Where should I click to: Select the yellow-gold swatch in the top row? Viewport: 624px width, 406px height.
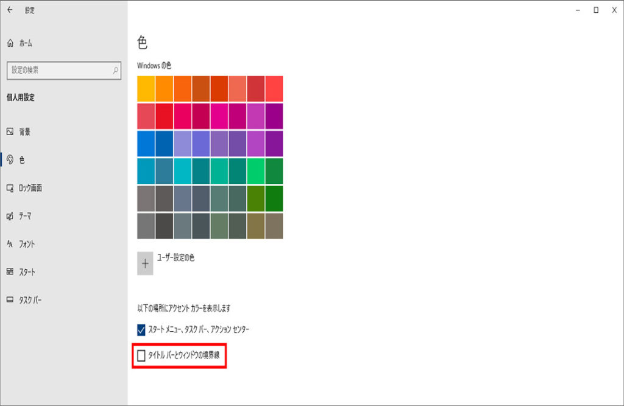click(146, 88)
